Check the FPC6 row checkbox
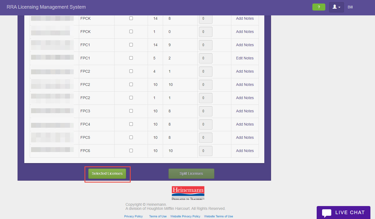The image size is (375, 219). 131,151
